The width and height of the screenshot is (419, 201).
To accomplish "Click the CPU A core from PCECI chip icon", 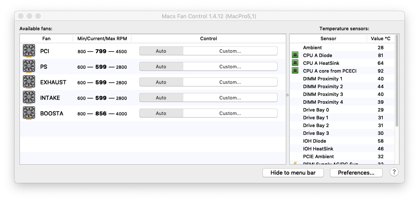I will (295, 71).
